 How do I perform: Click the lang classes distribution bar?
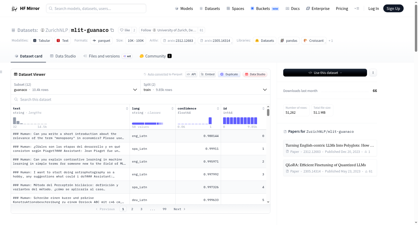pyautogui.click(x=147, y=124)
